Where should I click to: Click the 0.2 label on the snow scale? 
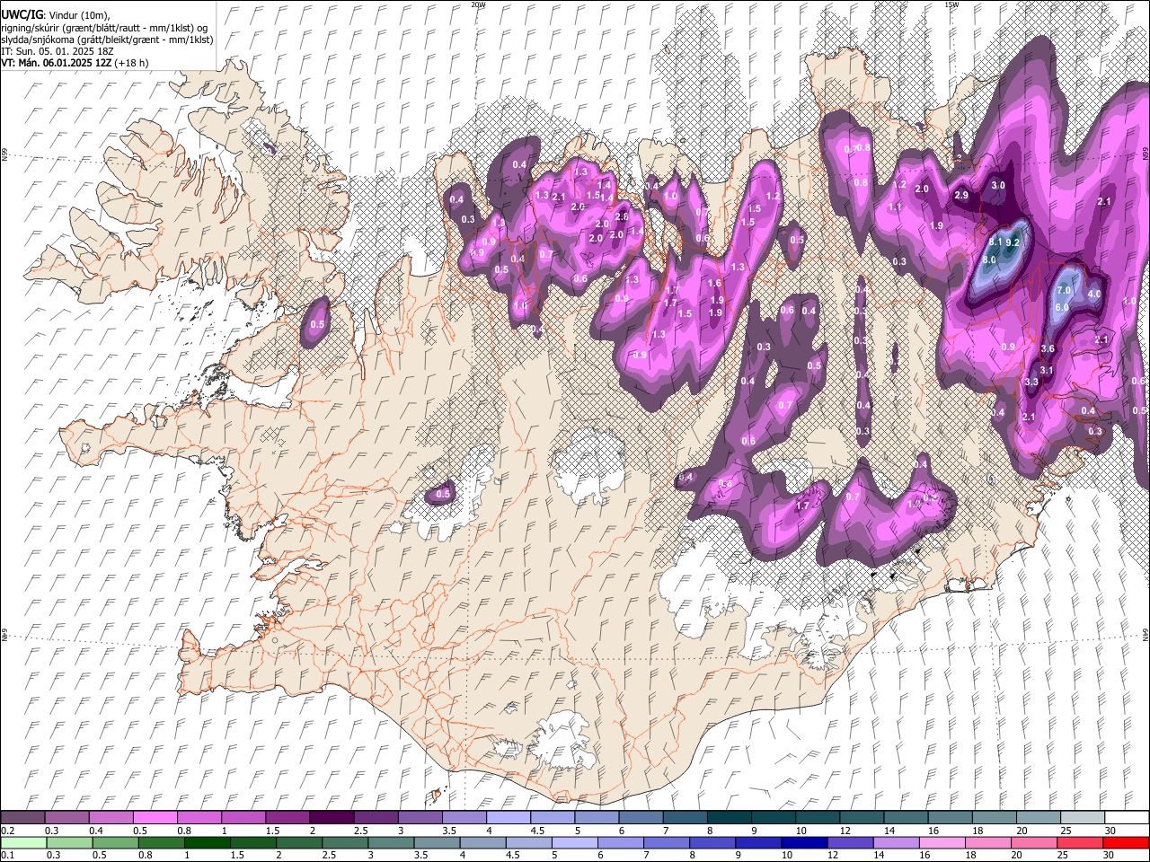pyautogui.click(x=7, y=831)
